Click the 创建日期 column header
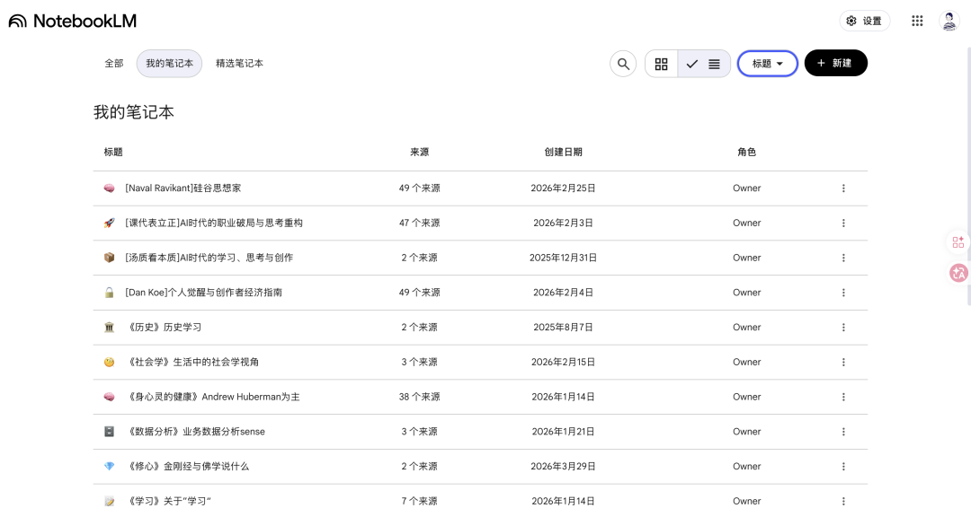This screenshot has height=517, width=971. click(x=563, y=152)
